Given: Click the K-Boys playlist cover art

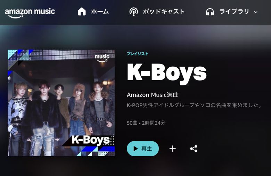Looking at the screenshot, I should pos(61,103).
